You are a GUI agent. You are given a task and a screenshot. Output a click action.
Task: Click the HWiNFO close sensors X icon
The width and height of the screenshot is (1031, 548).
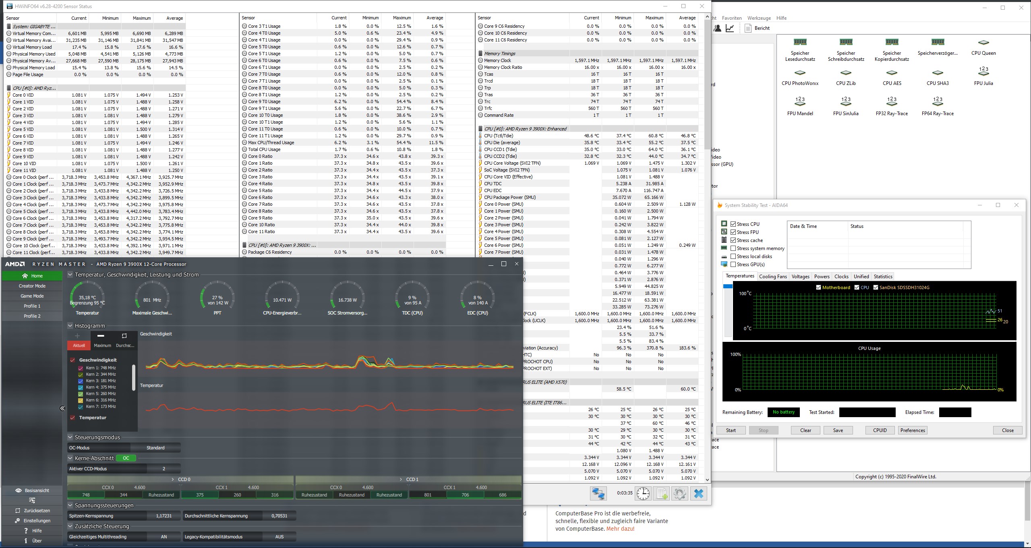coord(699,493)
